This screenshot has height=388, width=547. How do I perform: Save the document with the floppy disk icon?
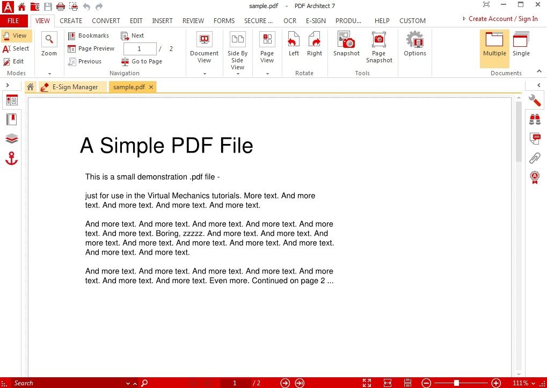point(48,6)
